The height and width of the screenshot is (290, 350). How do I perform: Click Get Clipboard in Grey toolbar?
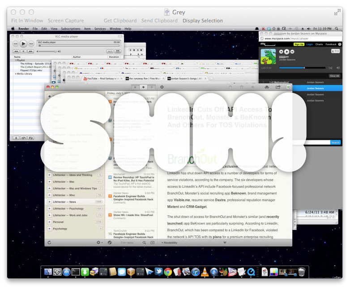(120, 21)
